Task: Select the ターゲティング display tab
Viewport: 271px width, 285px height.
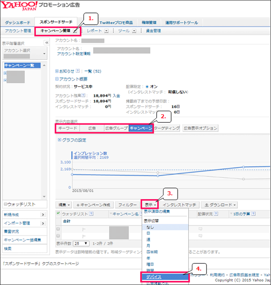Action: coord(167,128)
